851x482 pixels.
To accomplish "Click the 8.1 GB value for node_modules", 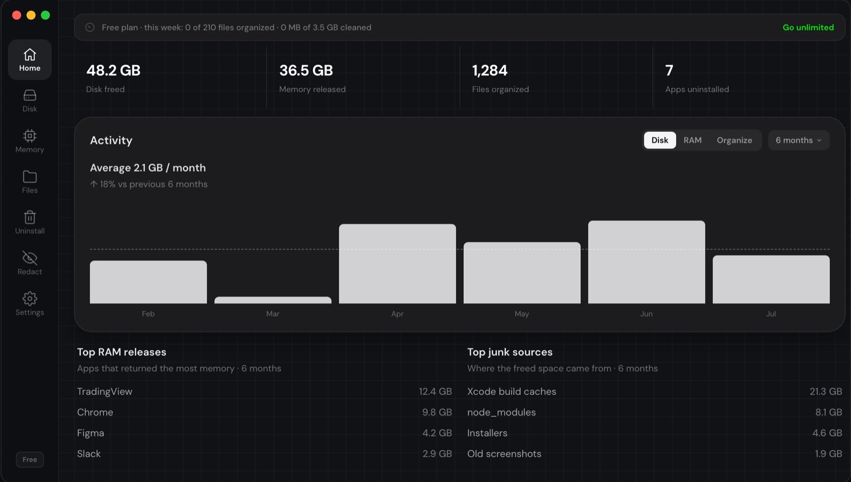I will (829, 412).
